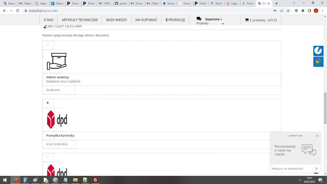The image size is (327, 184).
Task: Click the blue feather side widget icon
Action: pos(318,51)
